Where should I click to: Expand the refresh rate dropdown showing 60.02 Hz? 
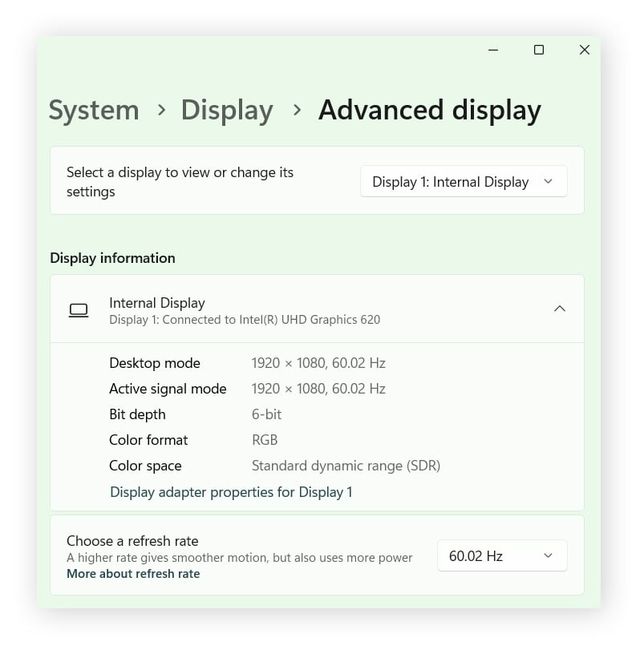(x=502, y=555)
